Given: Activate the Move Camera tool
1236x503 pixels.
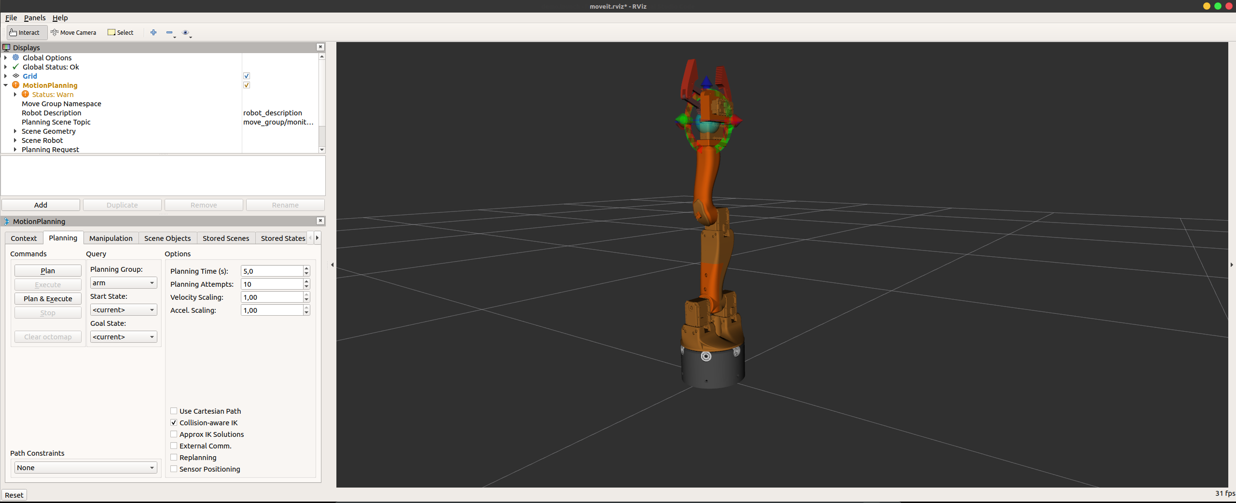Looking at the screenshot, I should [73, 32].
